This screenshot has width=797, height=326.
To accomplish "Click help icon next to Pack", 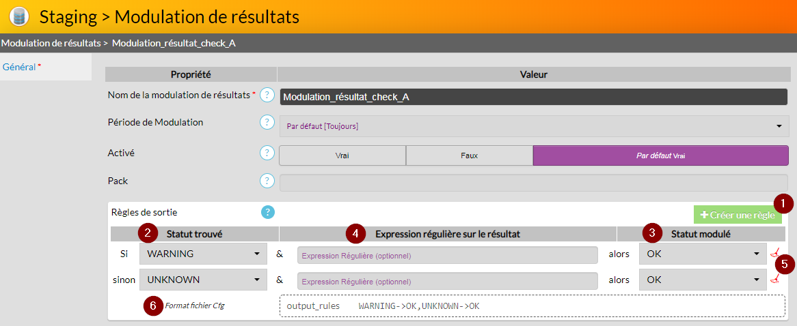I will pos(267,181).
